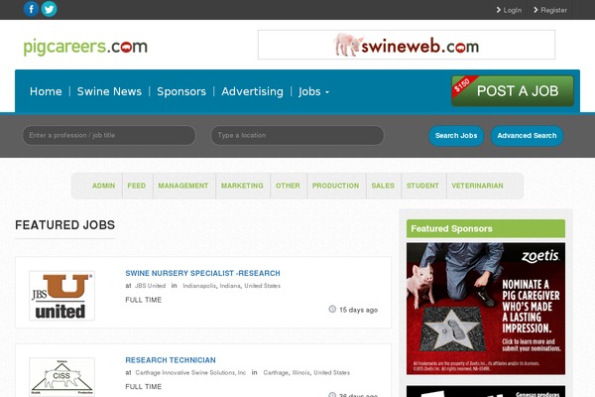Click the pigcareers.com logo

85,47
